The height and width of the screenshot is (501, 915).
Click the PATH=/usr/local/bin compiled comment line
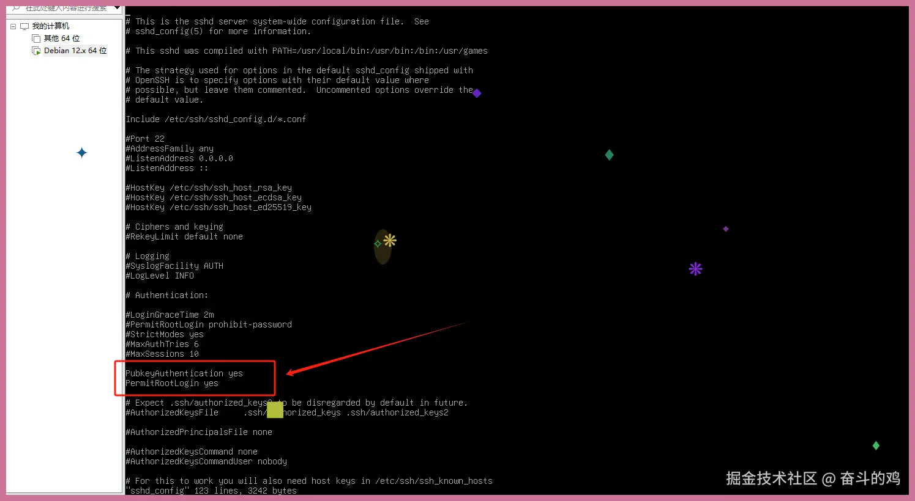pyautogui.click(x=307, y=51)
